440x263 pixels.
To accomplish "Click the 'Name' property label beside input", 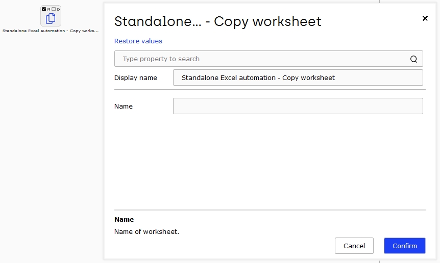I will 124,107.
